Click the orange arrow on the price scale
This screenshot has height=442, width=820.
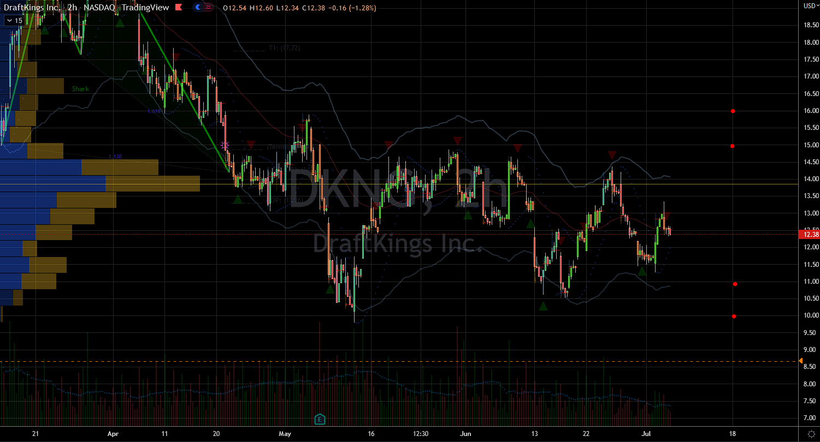pyautogui.click(x=801, y=361)
